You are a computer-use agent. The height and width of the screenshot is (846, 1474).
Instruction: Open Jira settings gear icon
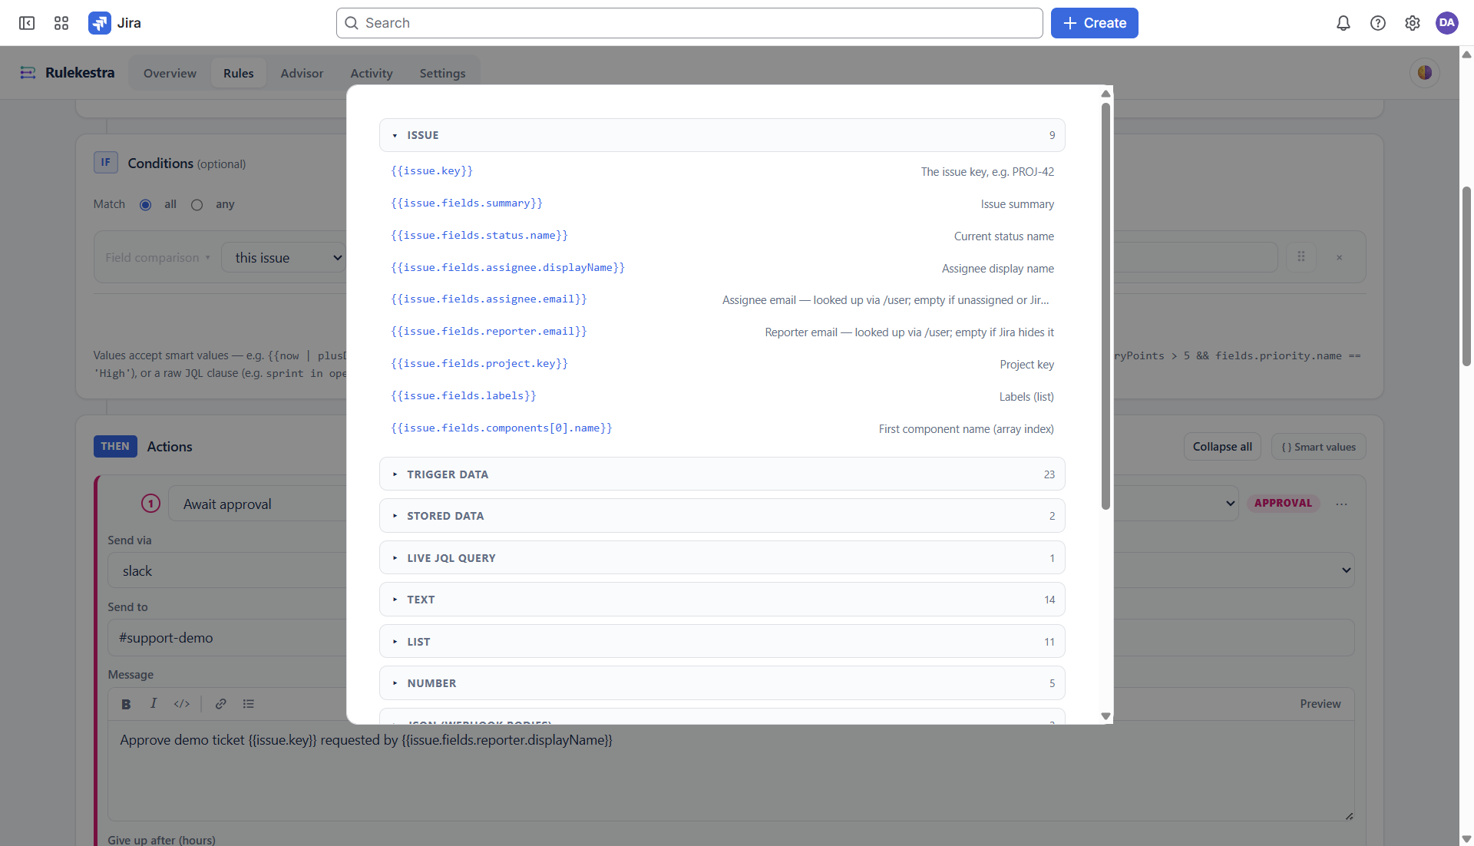pyautogui.click(x=1413, y=23)
